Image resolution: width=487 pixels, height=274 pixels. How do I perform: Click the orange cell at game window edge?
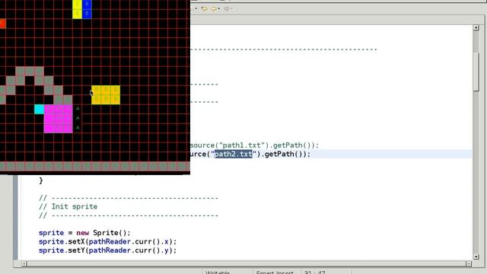(x=2, y=24)
